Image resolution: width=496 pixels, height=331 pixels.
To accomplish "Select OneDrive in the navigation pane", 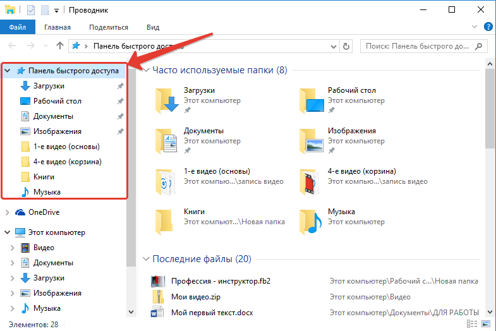I will pyautogui.click(x=44, y=212).
